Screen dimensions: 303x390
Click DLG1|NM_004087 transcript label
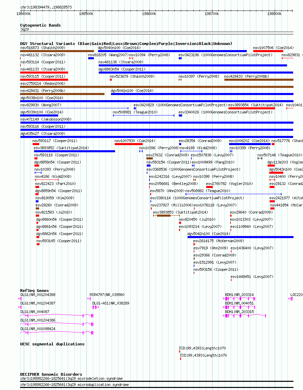tap(35, 312)
